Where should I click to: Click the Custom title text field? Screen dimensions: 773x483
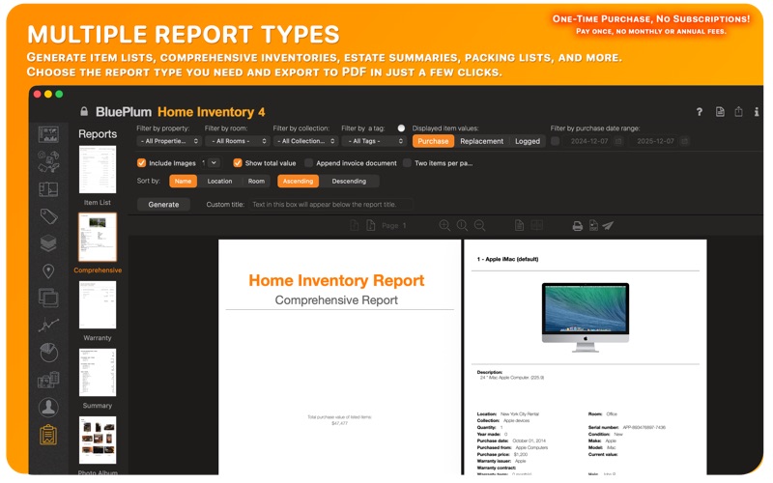click(x=331, y=204)
